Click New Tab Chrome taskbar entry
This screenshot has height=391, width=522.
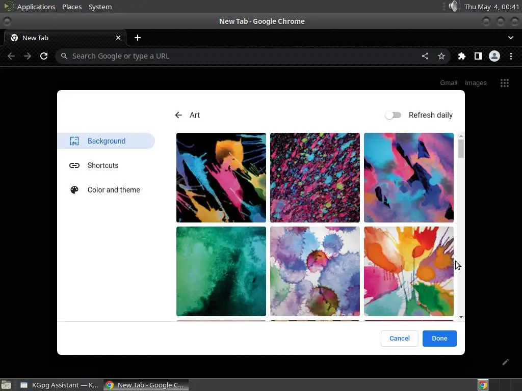pos(146,385)
